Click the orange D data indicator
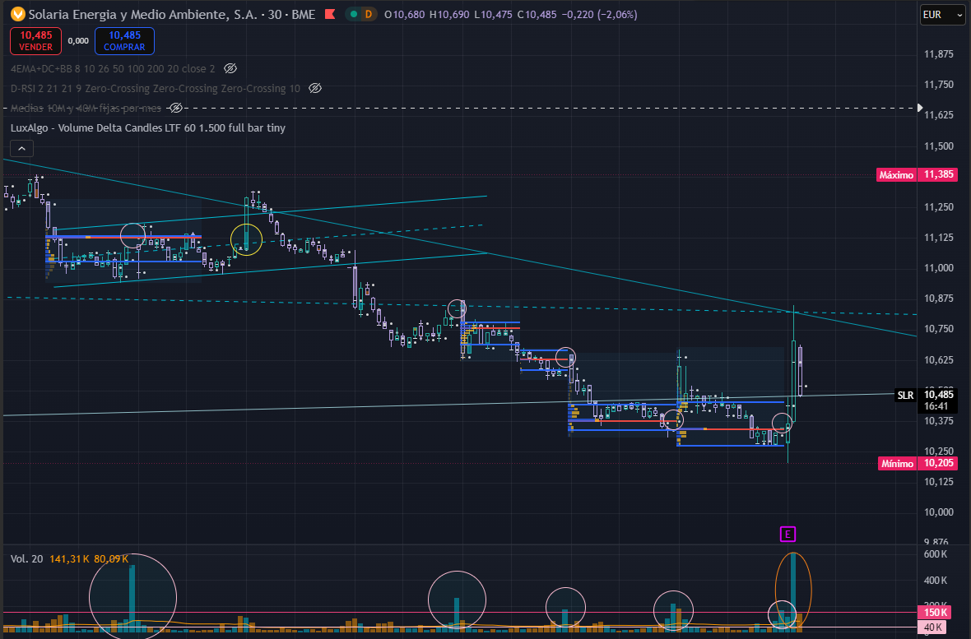Screen dimensions: 971x639 tap(369, 14)
